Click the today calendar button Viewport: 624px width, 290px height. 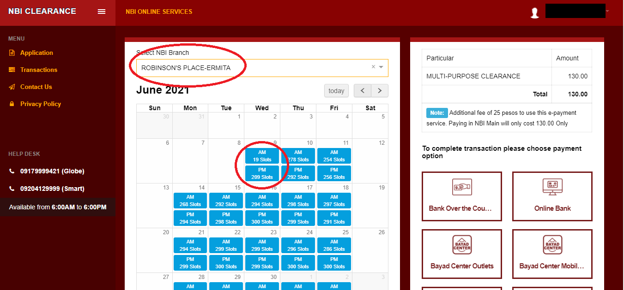click(x=336, y=91)
